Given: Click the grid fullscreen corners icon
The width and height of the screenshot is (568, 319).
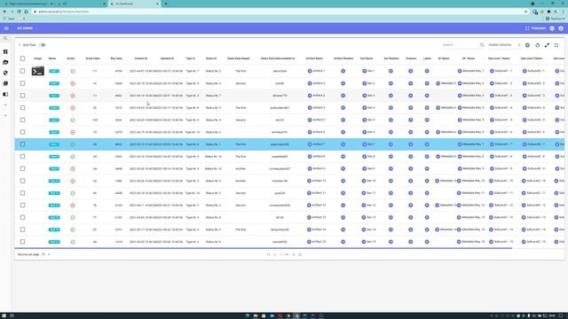Looking at the screenshot, I should point(556,45).
